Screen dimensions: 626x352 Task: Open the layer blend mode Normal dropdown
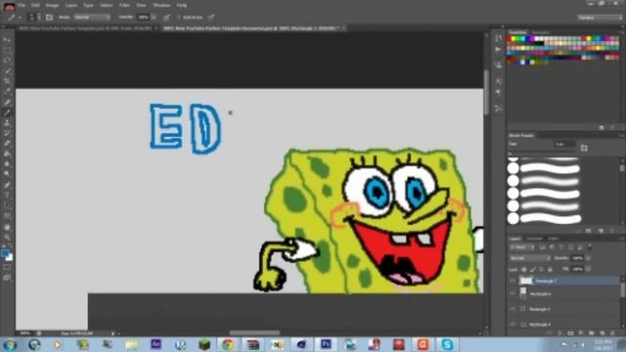click(530, 258)
